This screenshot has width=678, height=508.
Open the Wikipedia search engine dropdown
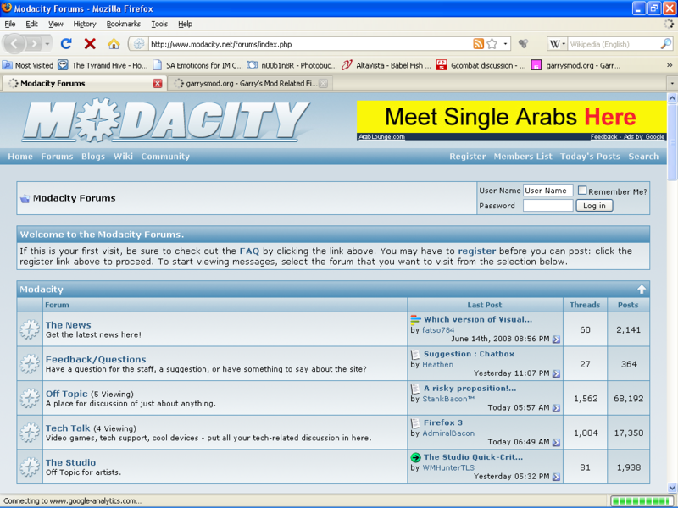click(557, 44)
